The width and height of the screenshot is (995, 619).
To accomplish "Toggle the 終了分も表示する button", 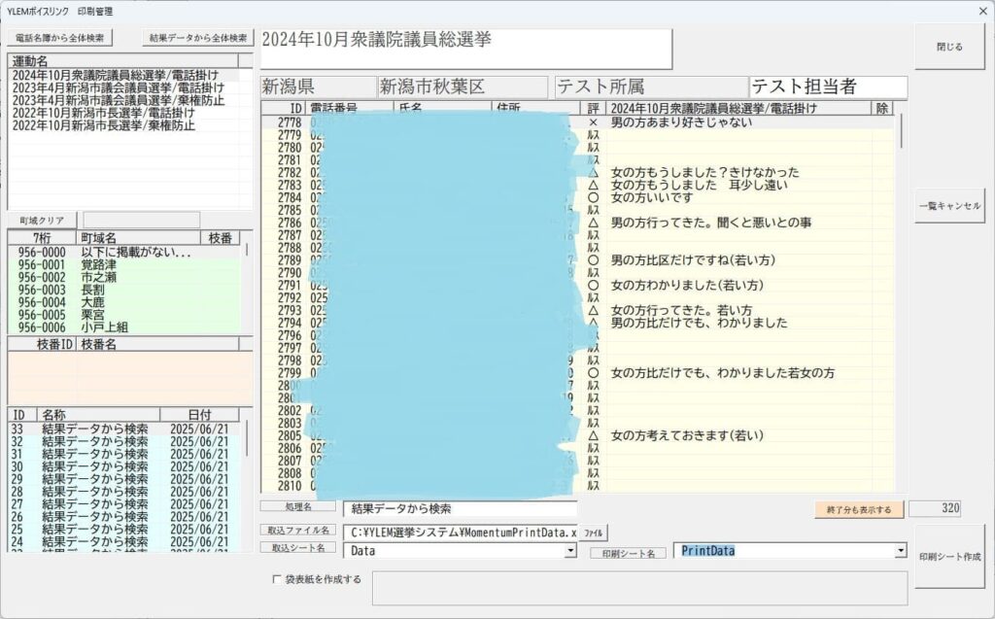I will click(x=859, y=509).
